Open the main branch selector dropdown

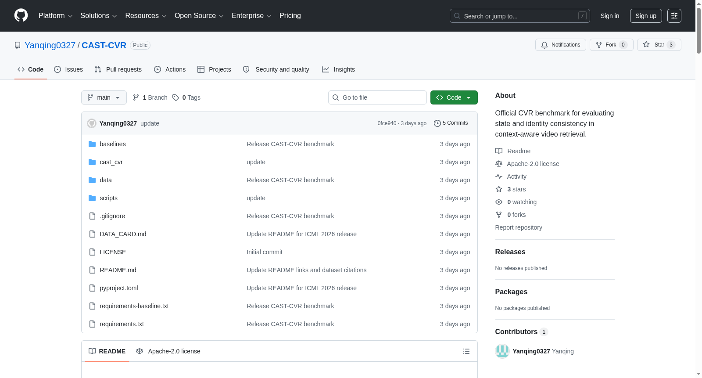(104, 97)
